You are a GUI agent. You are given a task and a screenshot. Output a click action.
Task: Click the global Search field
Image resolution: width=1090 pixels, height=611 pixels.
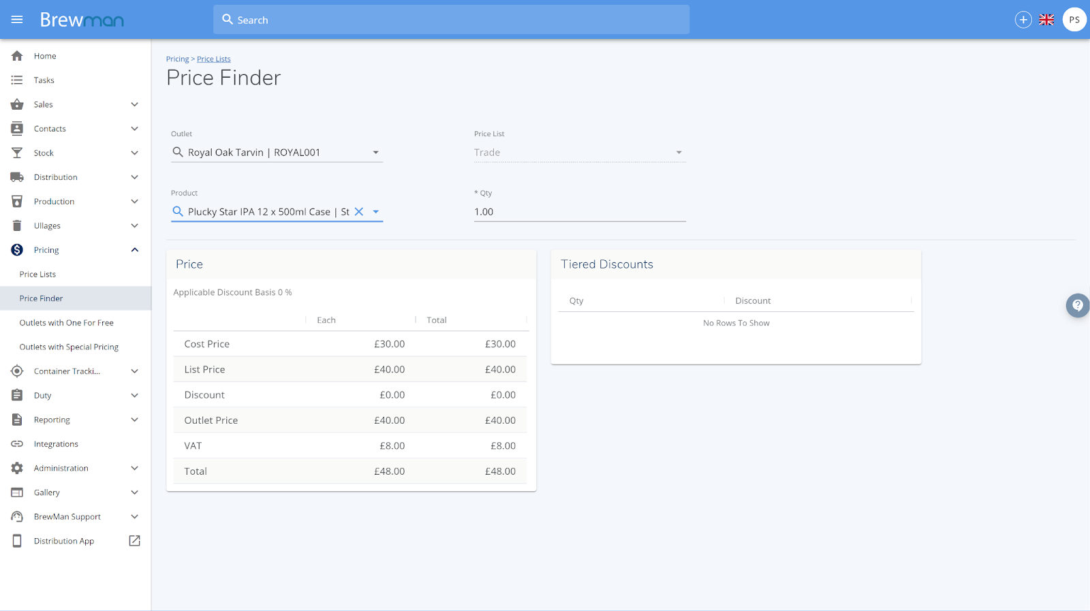[452, 20]
